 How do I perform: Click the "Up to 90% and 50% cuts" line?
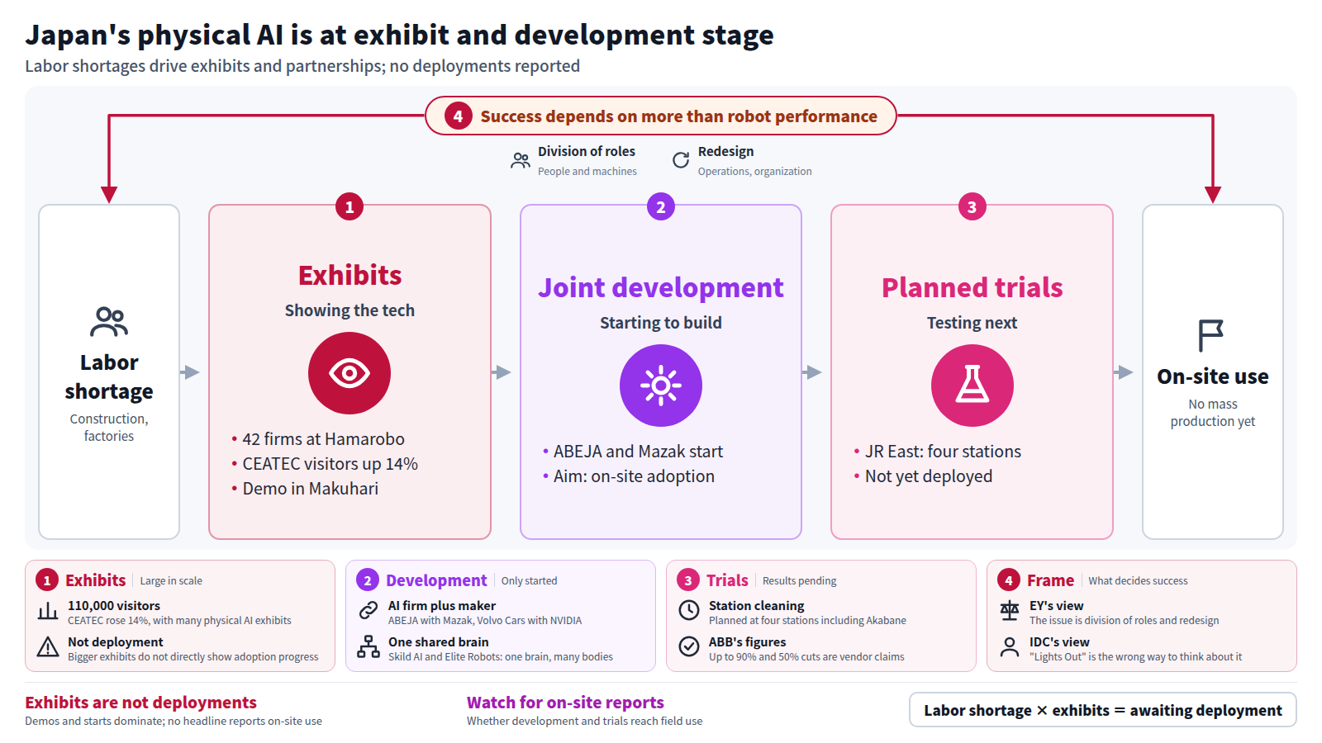click(x=806, y=657)
